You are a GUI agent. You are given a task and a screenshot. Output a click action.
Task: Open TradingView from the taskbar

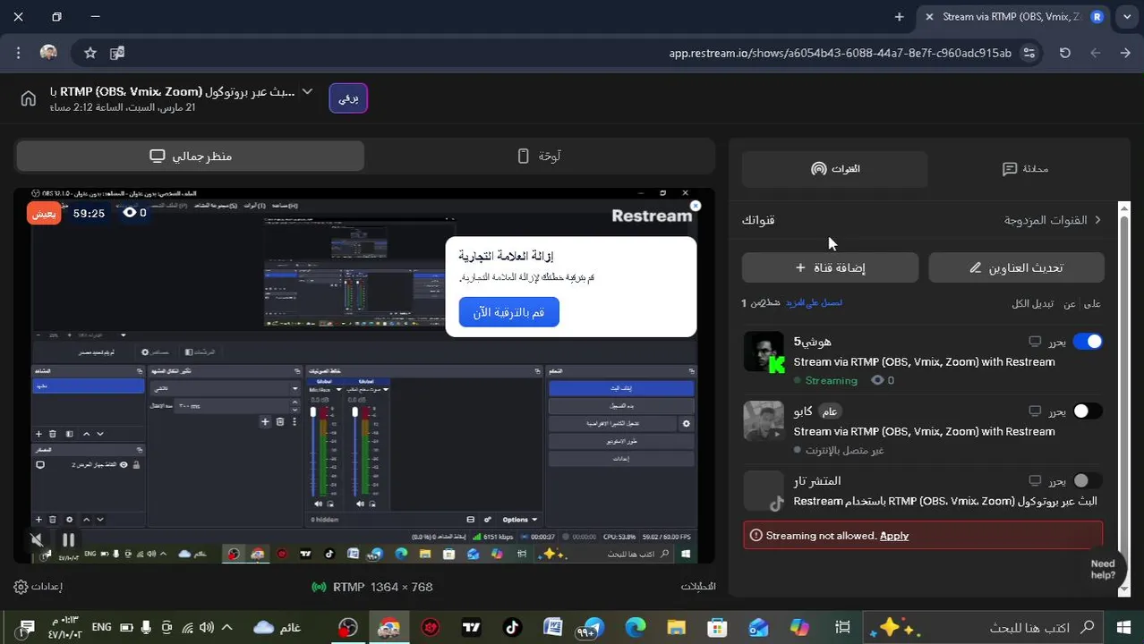coord(471,628)
